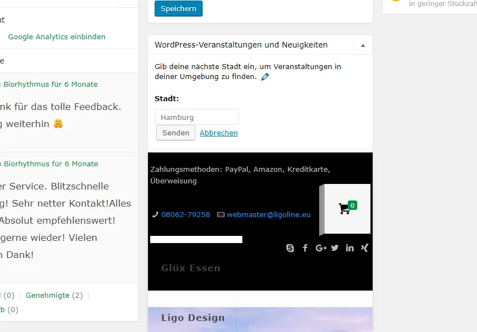This screenshot has width=477, height=332.
Task: Open Google Analytics einbinden link
Action: 56,37
